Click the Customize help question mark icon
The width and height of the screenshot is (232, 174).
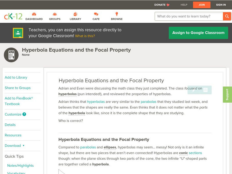[24, 114]
